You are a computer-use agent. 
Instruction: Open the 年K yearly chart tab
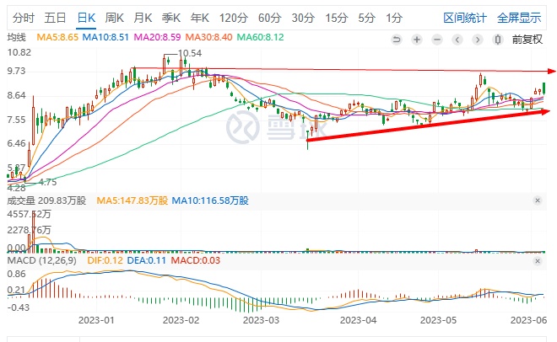click(199, 17)
